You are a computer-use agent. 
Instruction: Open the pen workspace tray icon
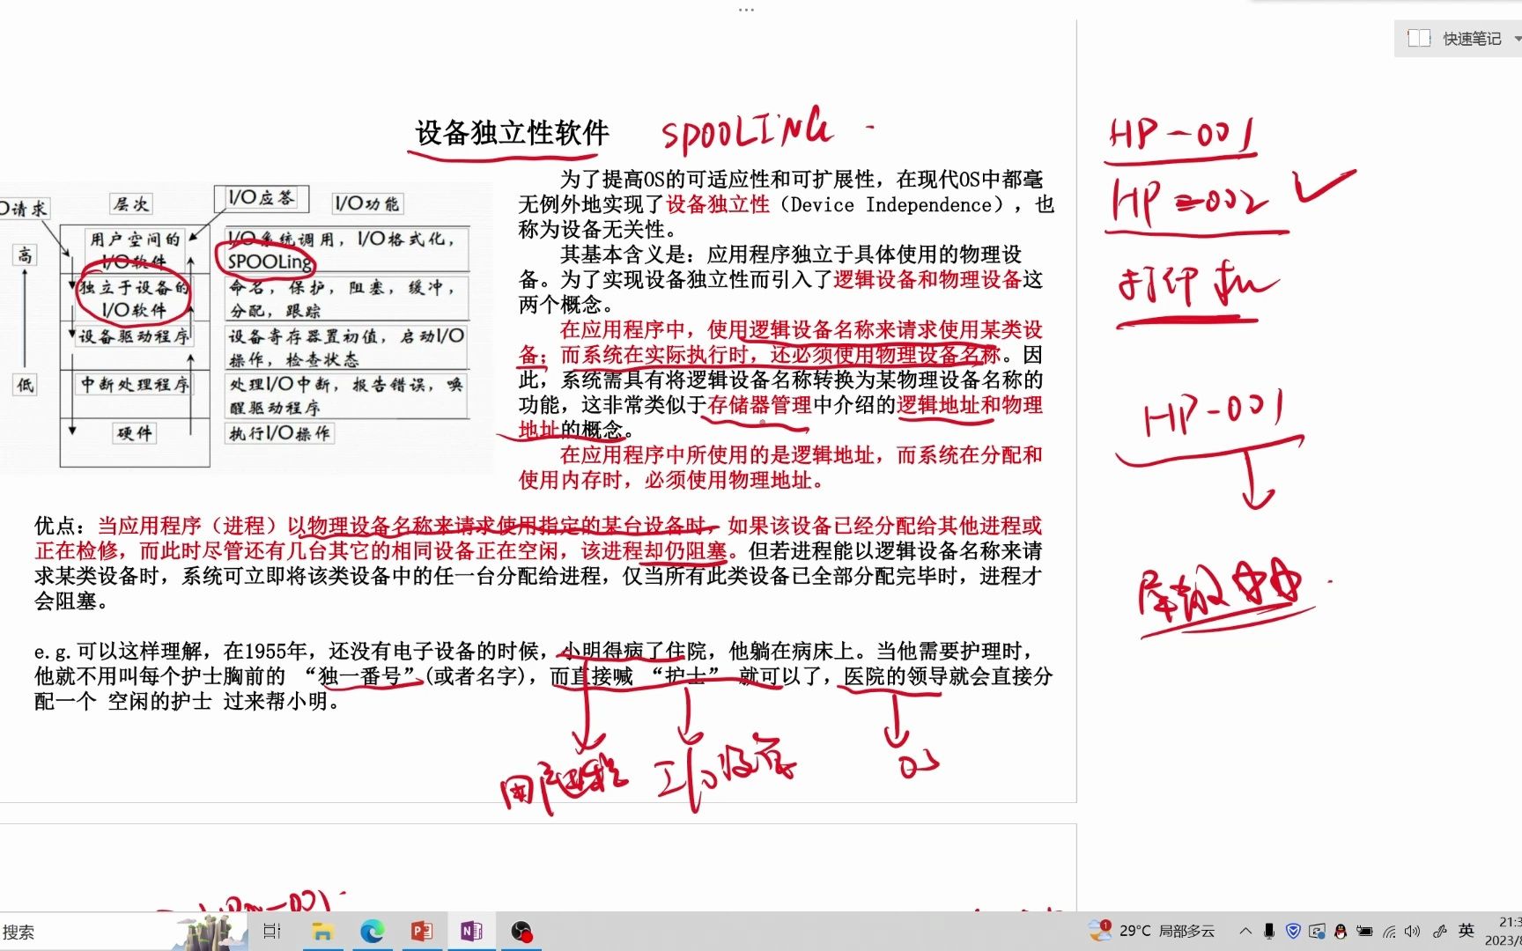click(x=1440, y=931)
